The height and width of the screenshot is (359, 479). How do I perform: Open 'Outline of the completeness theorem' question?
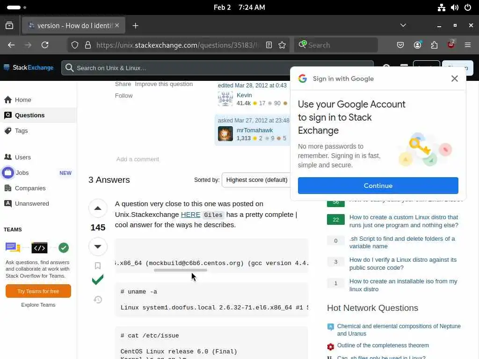click(x=383, y=345)
